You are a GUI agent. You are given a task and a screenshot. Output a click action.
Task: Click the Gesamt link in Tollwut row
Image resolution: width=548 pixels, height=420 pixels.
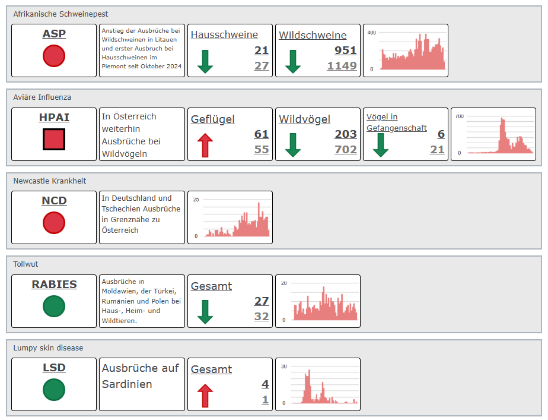pos(212,286)
